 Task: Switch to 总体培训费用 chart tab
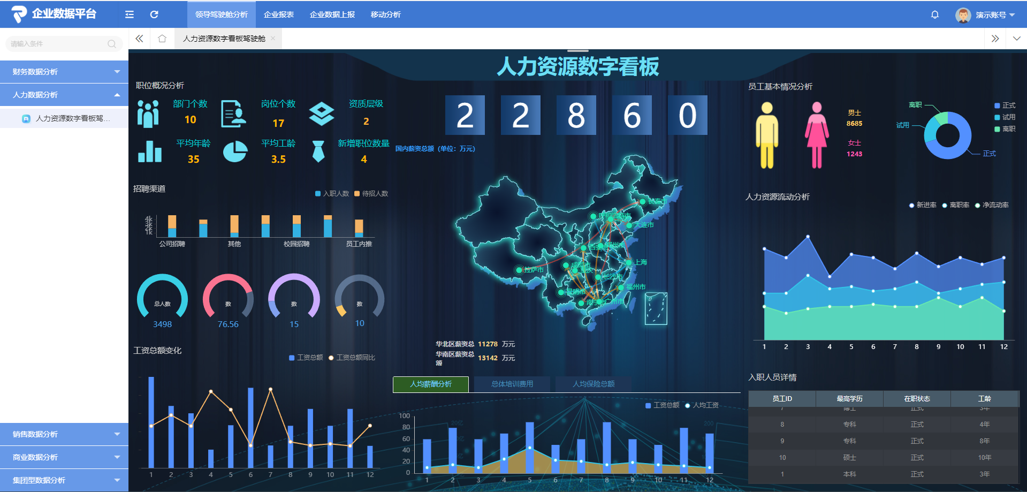click(x=512, y=384)
